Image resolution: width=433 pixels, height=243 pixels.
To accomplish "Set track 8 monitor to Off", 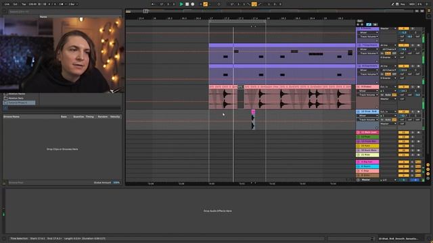I will [394, 74].
